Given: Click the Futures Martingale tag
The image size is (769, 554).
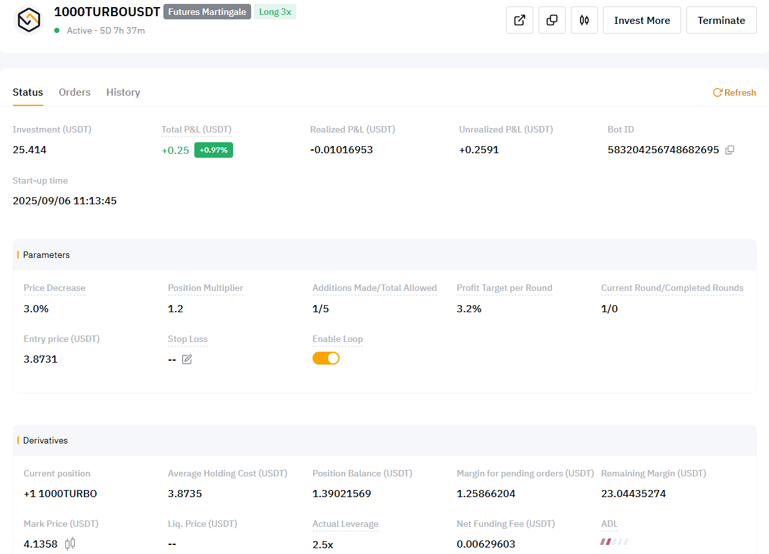Looking at the screenshot, I should click(x=207, y=12).
